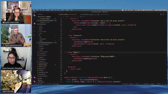Click the line and column indicator

pos(125,84)
